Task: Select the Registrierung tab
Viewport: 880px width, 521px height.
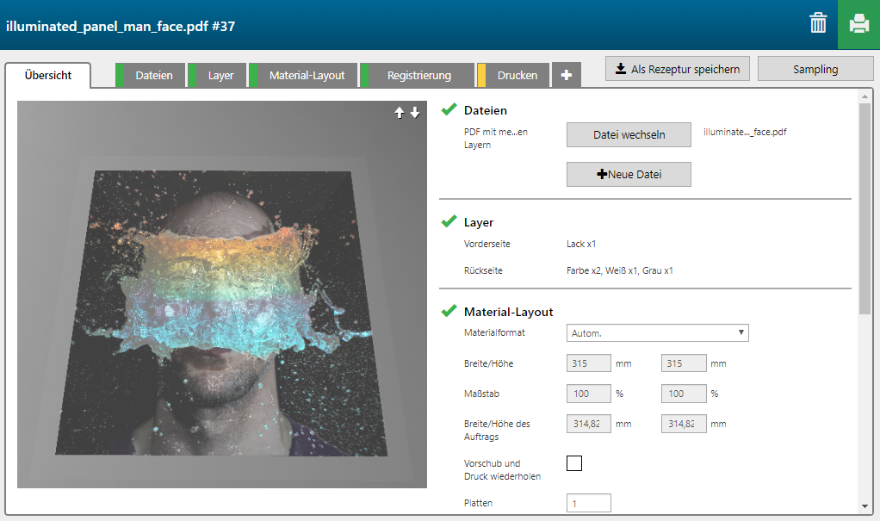Action: click(418, 76)
